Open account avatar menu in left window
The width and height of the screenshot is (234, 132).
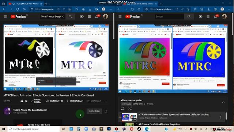[106, 16]
